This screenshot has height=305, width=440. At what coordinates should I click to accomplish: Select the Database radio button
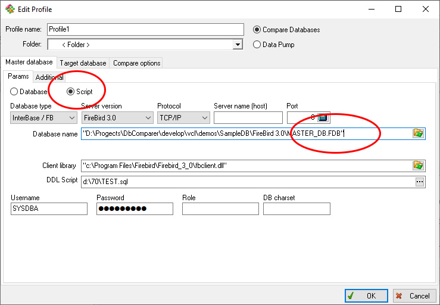14,92
